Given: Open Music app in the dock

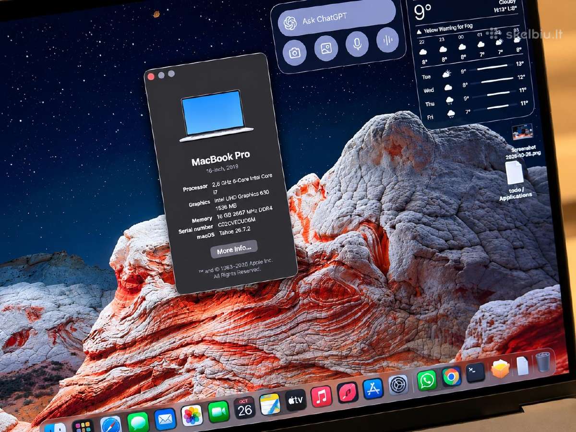Looking at the screenshot, I should point(322,396).
